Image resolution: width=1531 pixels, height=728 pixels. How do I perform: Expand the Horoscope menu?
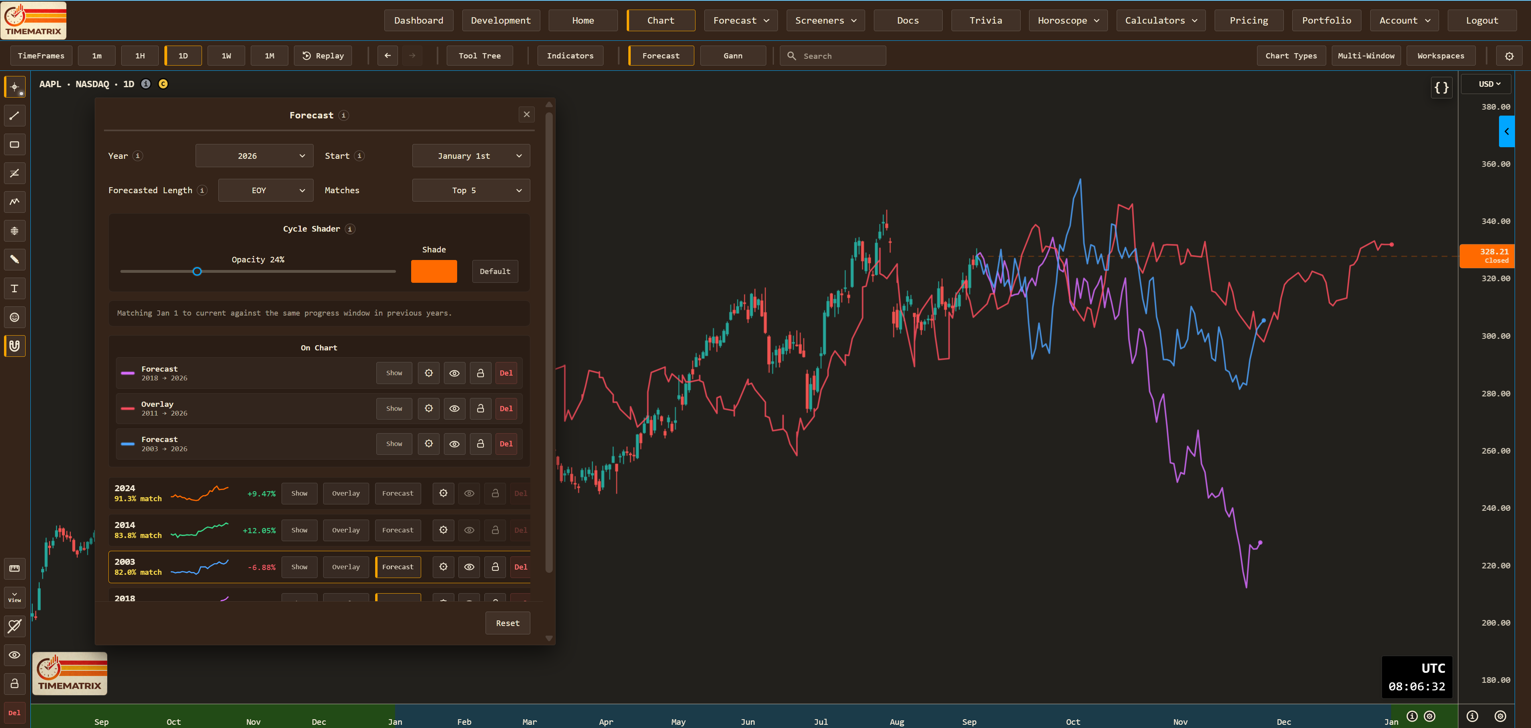(x=1068, y=20)
